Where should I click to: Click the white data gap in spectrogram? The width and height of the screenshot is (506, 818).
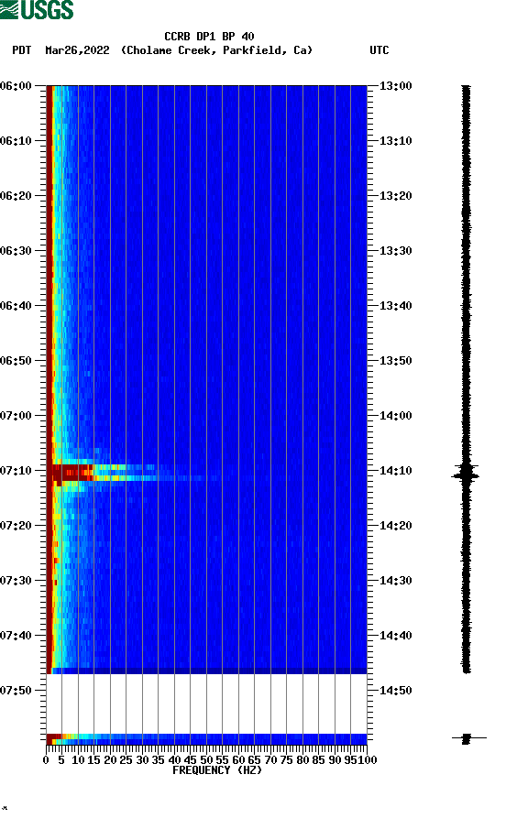tap(207, 703)
